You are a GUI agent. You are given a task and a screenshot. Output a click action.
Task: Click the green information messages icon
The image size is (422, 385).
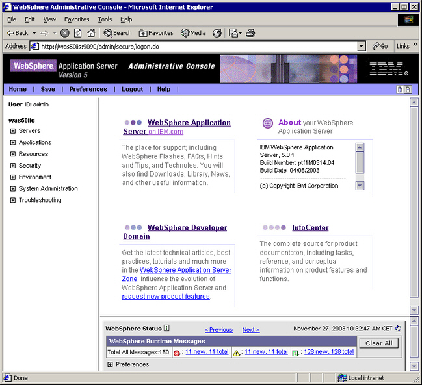point(295,353)
